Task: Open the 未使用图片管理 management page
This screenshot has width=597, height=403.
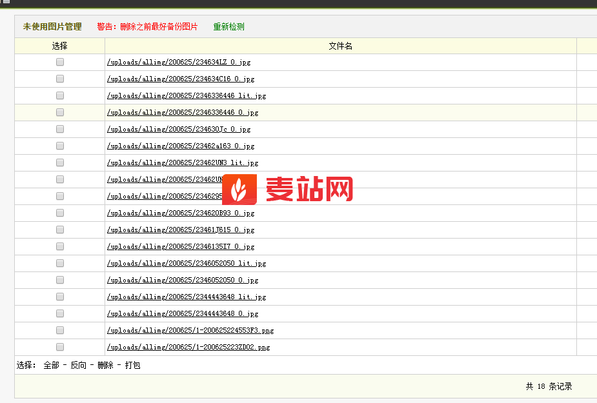Action: pos(51,27)
